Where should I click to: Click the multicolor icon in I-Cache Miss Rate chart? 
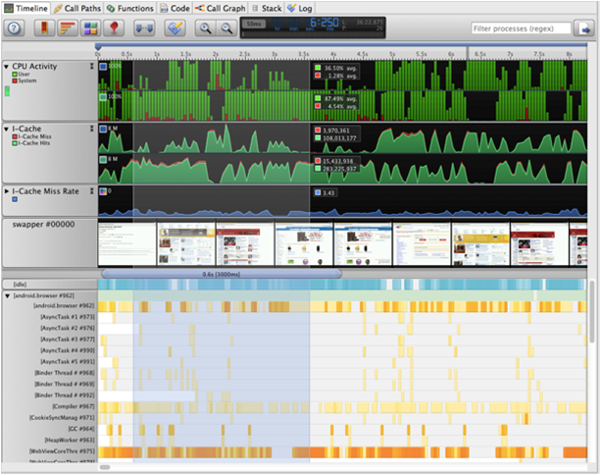pos(103,191)
